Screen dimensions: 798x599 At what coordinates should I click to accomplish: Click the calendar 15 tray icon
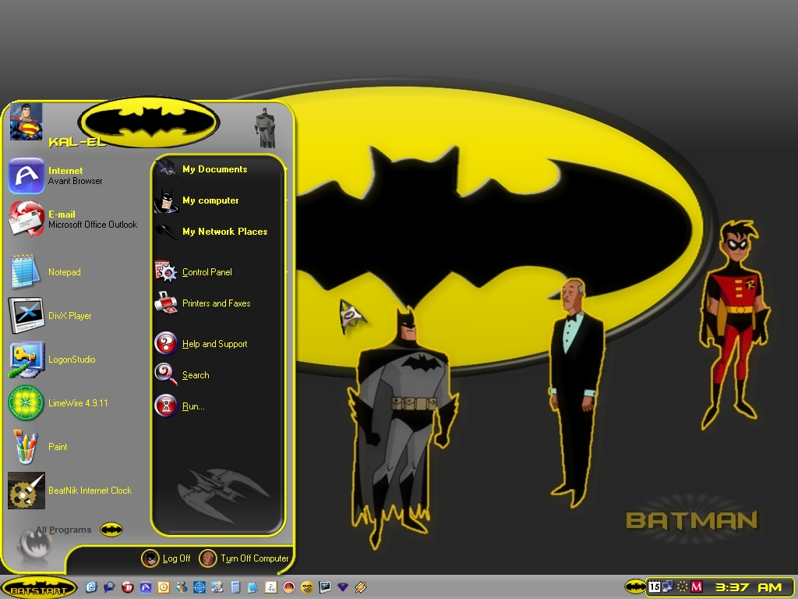[x=655, y=587]
